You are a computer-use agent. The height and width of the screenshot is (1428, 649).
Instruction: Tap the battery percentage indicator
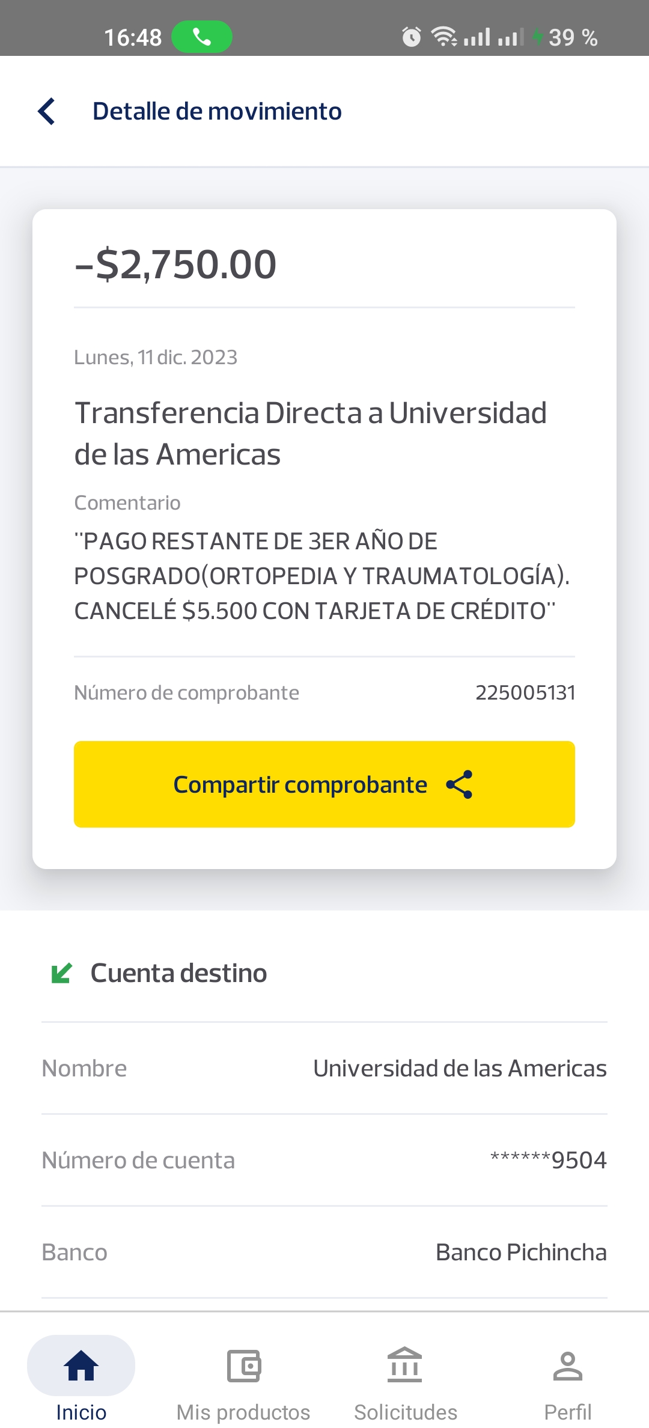click(x=571, y=37)
